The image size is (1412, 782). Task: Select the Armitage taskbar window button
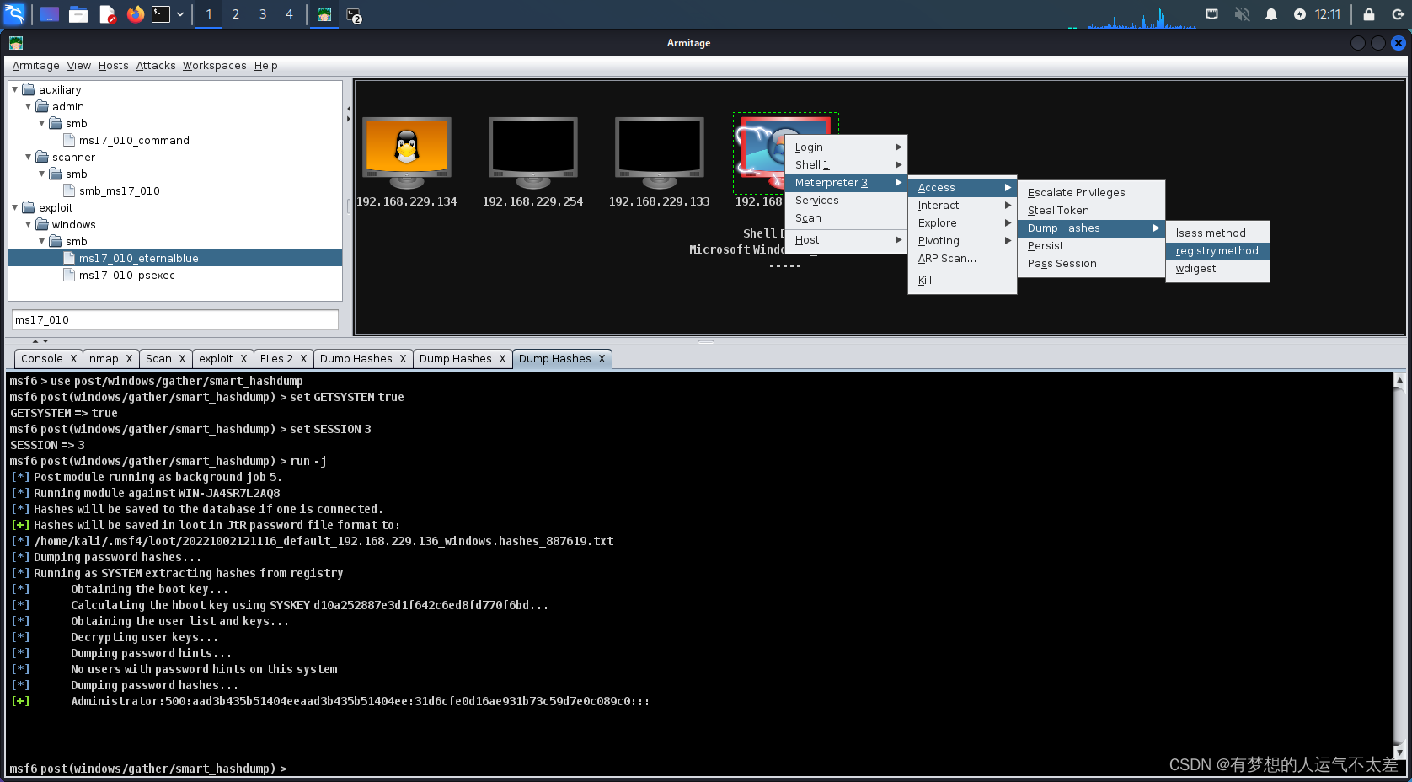point(324,14)
